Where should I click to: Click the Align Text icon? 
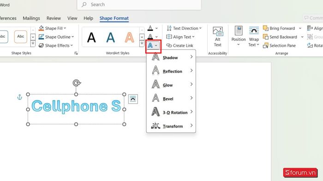coord(169,37)
